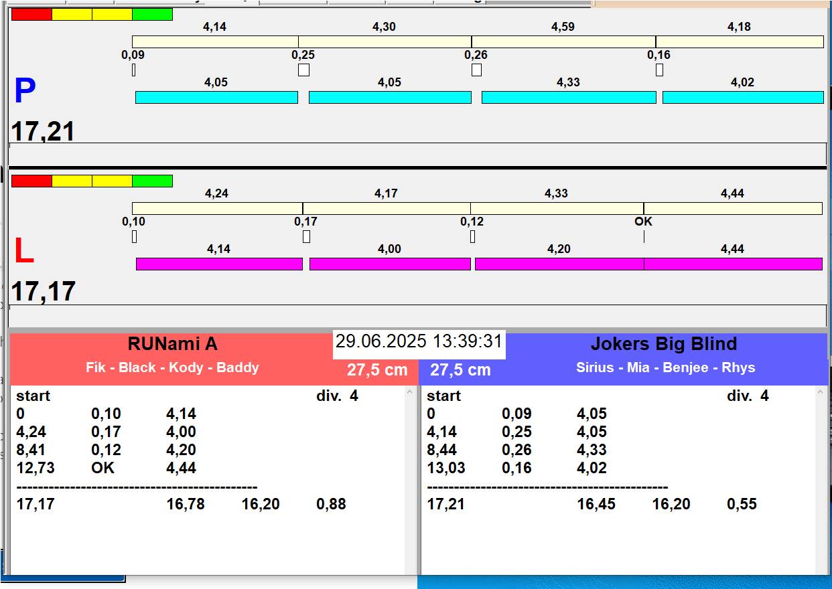Click the green start light in lane L
832x589 pixels.
click(x=152, y=181)
